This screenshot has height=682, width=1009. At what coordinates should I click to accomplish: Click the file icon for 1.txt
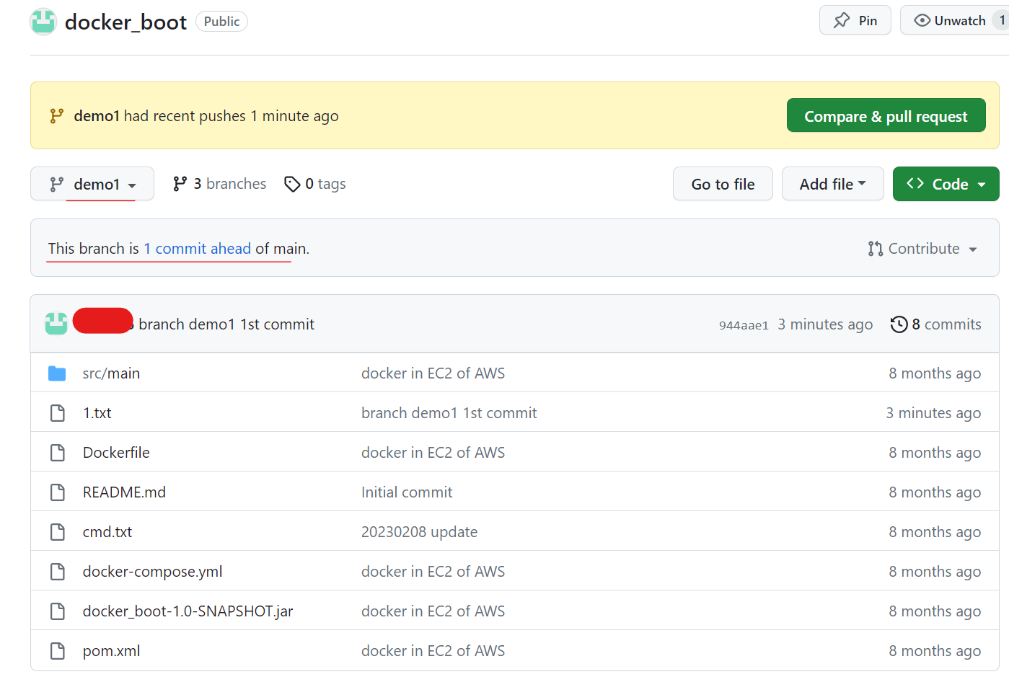tap(58, 413)
